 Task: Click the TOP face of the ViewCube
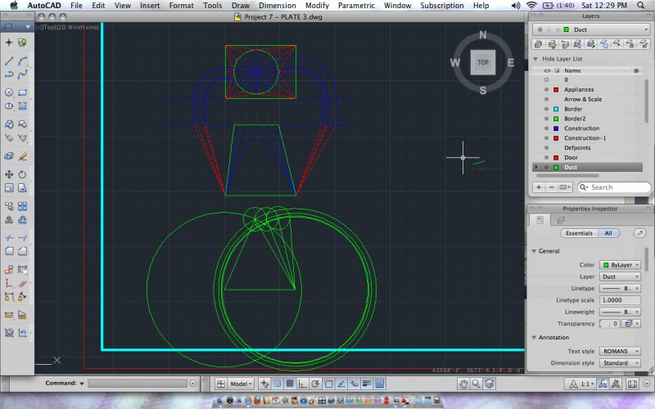483,62
